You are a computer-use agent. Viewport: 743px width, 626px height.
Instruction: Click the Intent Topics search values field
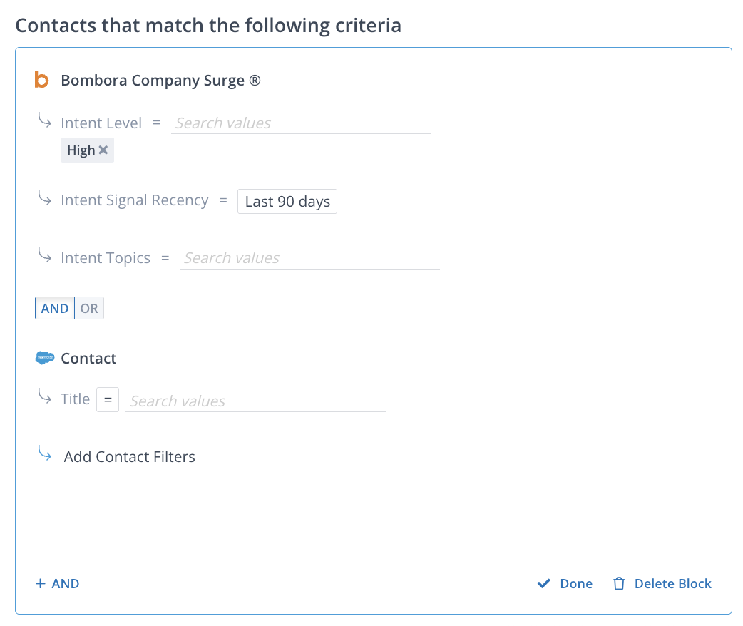click(x=309, y=258)
